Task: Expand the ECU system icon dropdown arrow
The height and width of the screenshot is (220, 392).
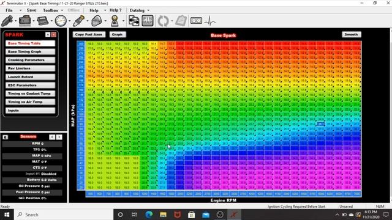Action: (x=34, y=21)
